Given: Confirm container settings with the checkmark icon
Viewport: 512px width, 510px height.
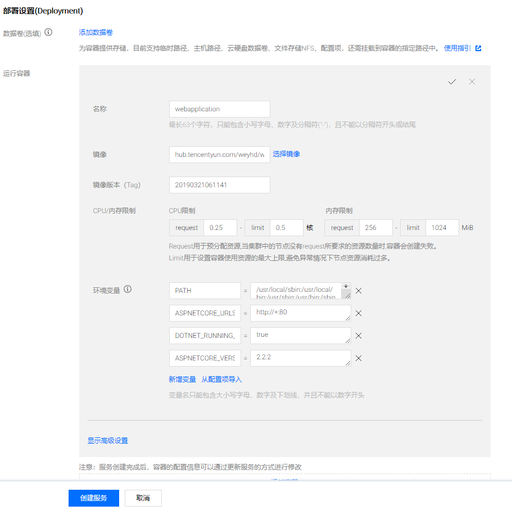Looking at the screenshot, I should [x=452, y=82].
